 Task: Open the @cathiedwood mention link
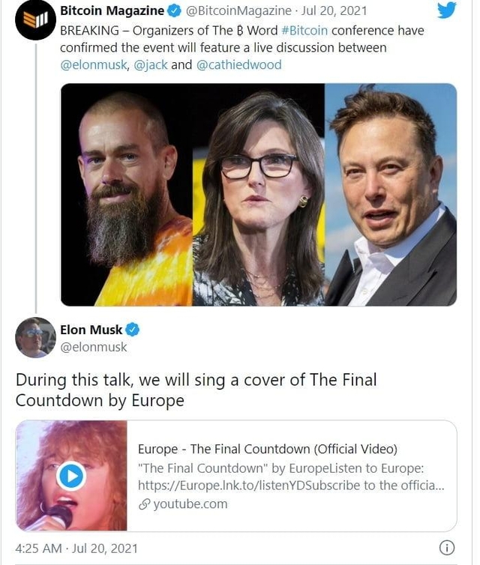(238, 64)
